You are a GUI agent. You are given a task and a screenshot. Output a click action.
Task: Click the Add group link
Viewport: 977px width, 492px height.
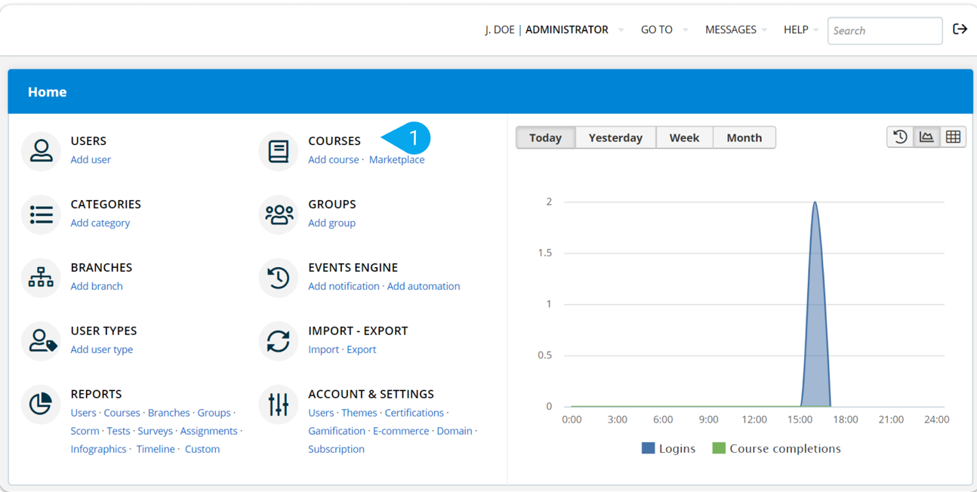[x=331, y=223]
